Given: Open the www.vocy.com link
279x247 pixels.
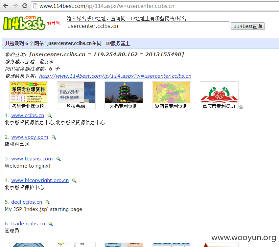Looking at the screenshot, I should click(x=30, y=137).
